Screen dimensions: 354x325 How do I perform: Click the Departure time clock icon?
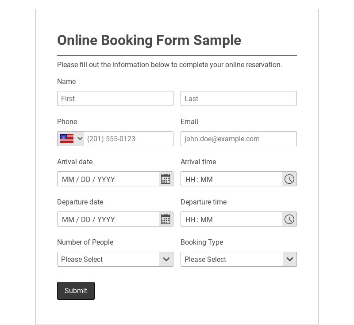(x=289, y=219)
